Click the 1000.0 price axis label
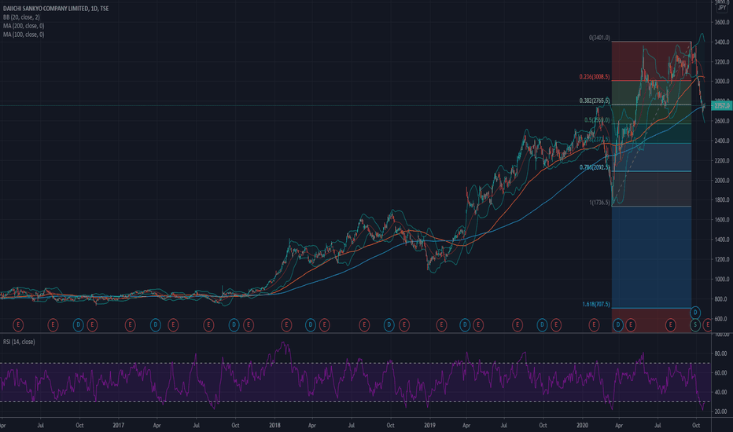 pyautogui.click(x=722, y=280)
